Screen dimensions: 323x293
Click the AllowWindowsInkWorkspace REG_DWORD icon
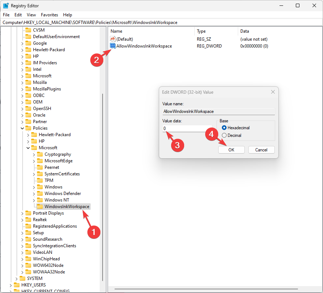click(112, 46)
